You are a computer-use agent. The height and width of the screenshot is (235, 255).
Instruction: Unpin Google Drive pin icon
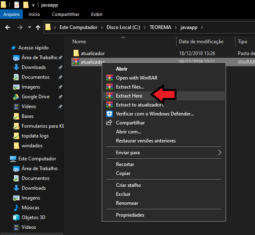click(60, 97)
